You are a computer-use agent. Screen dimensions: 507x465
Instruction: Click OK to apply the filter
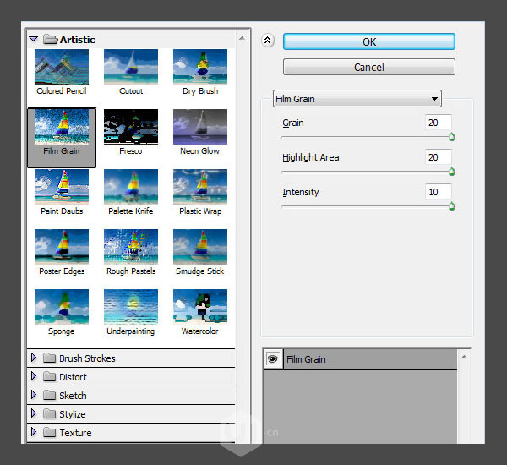pos(369,41)
